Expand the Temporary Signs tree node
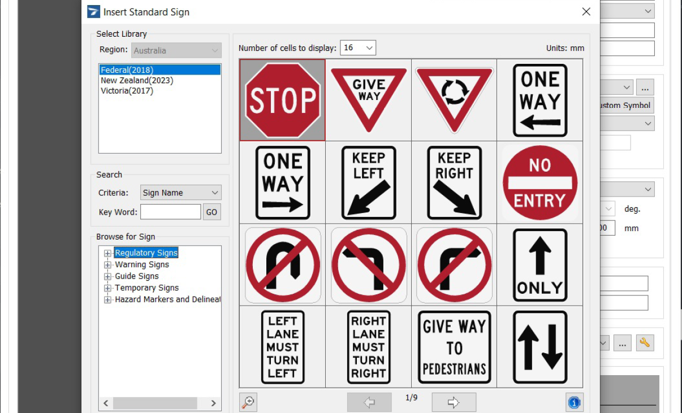Image resolution: width=682 pixels, height=413 pixels. (107, 288)
